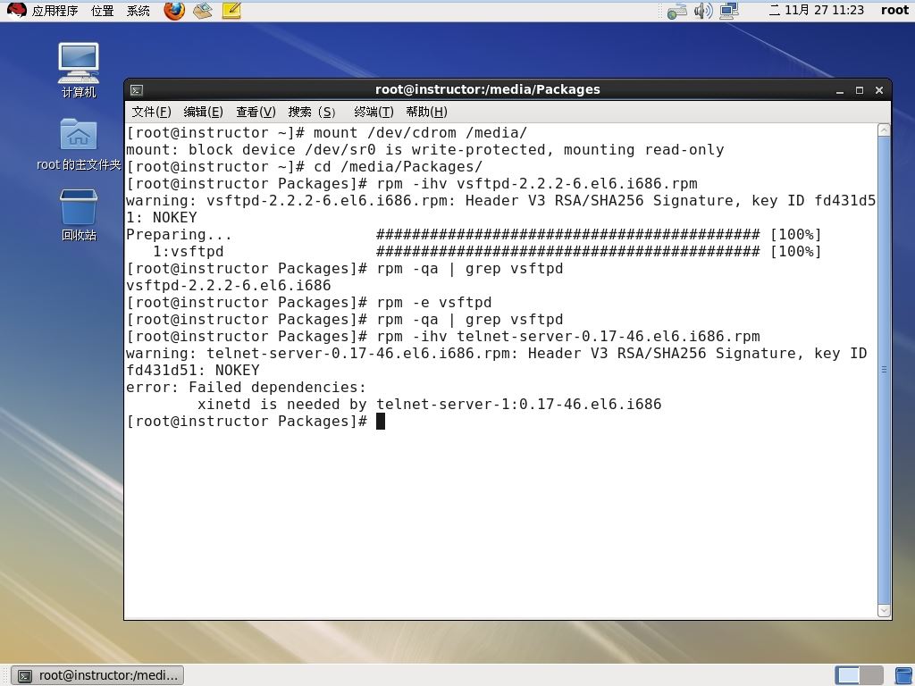Image resolution: width=915 pixels, height=686 pixels.
Task: Click the terminal scrollbar down arrow
Action: point(884,610)
